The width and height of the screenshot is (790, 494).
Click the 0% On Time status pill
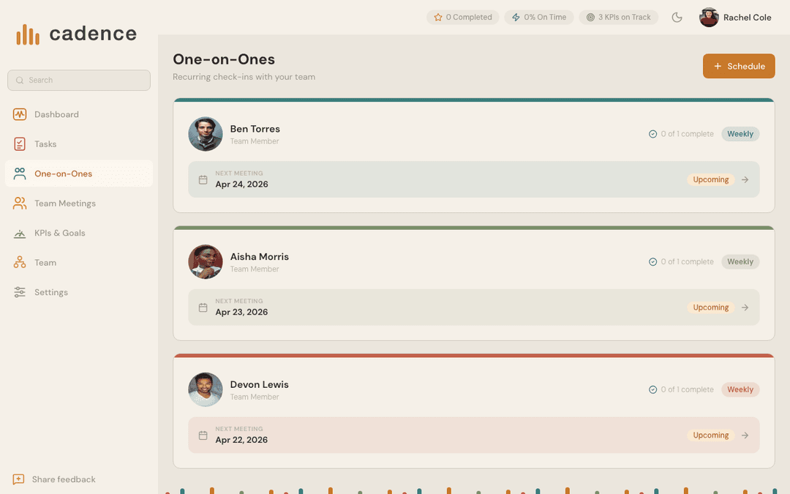[x=539, y=18]
